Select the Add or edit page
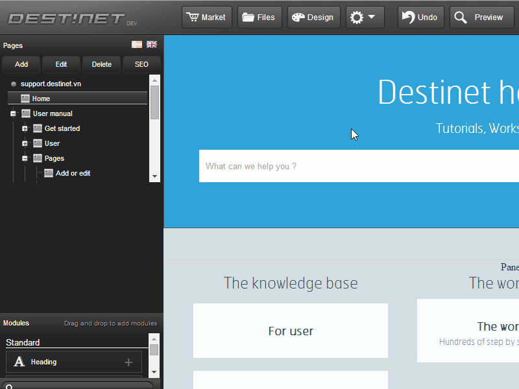Image resolution: width=519 pixels, height=389 pixels. coord(73,173)
